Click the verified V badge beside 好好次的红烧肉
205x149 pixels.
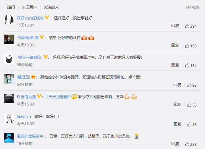(x=47, y=17)
